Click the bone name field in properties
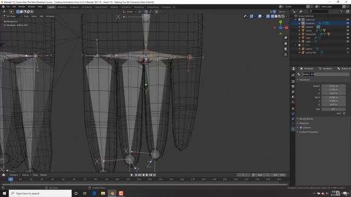This screenshot has height=197, width=351. 326,74
